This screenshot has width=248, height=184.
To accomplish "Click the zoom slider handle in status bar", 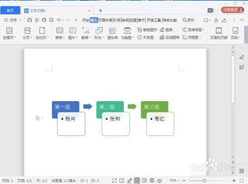I will point(204,181).
